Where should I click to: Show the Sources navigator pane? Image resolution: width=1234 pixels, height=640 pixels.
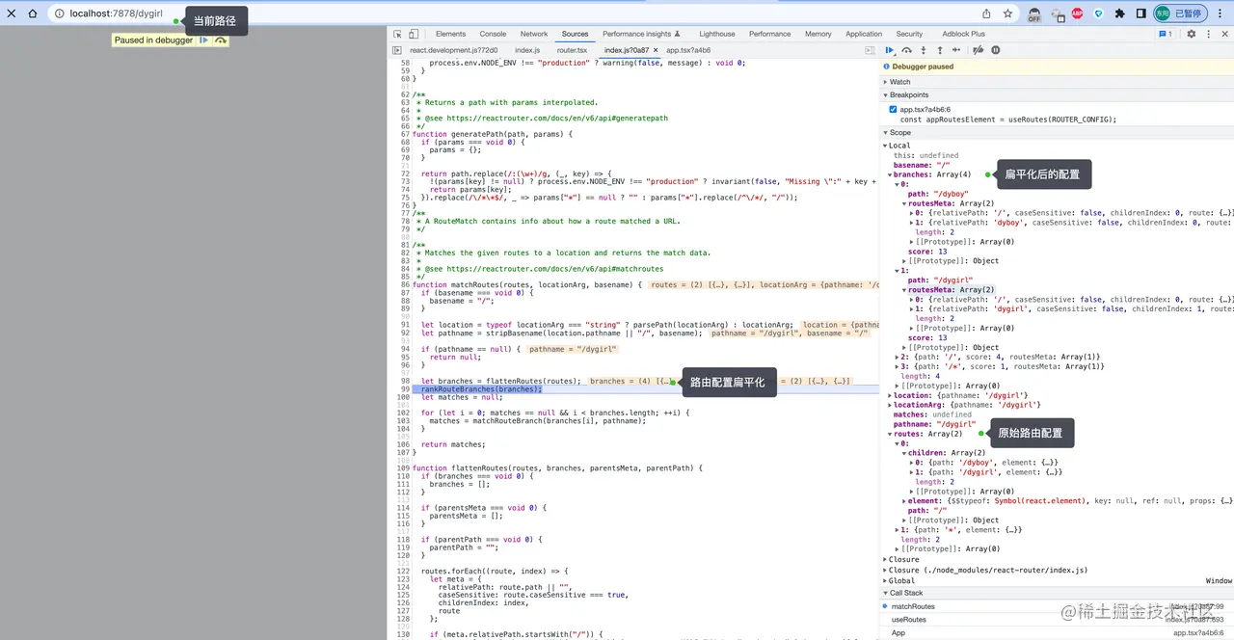tap(397, 50)
